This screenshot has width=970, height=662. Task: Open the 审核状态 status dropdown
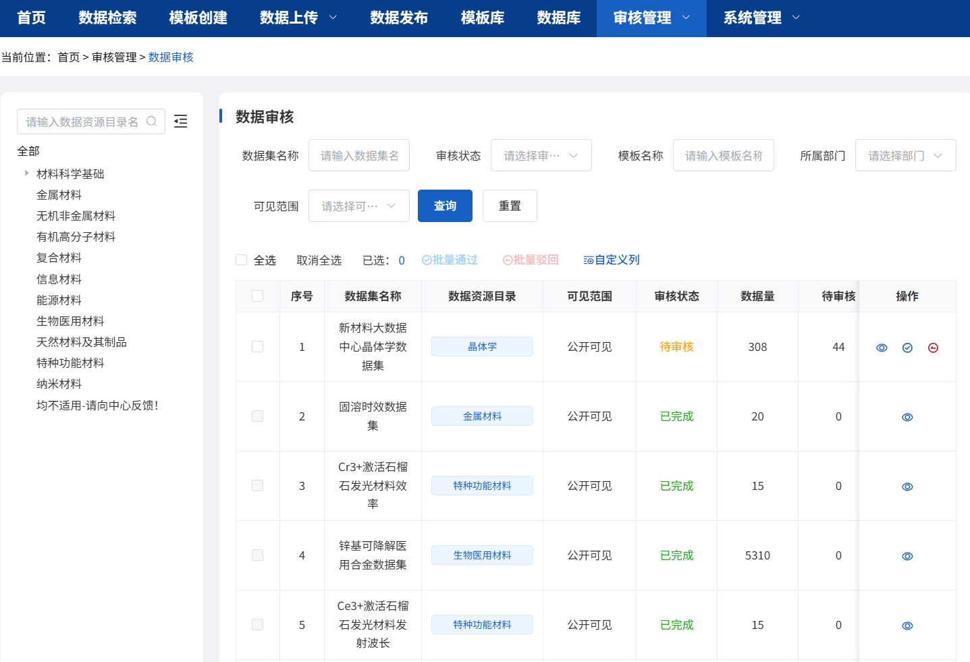tap(541, 155)
